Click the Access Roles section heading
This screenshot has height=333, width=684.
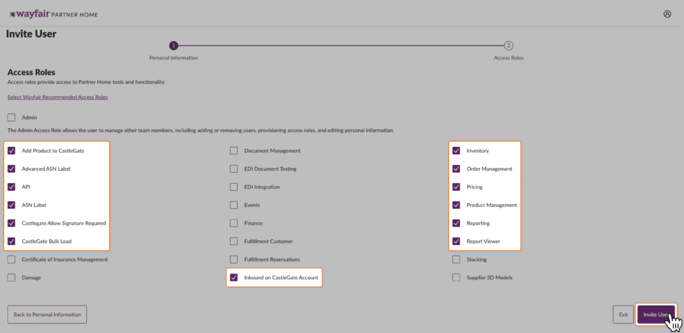[x=31, y=72]
